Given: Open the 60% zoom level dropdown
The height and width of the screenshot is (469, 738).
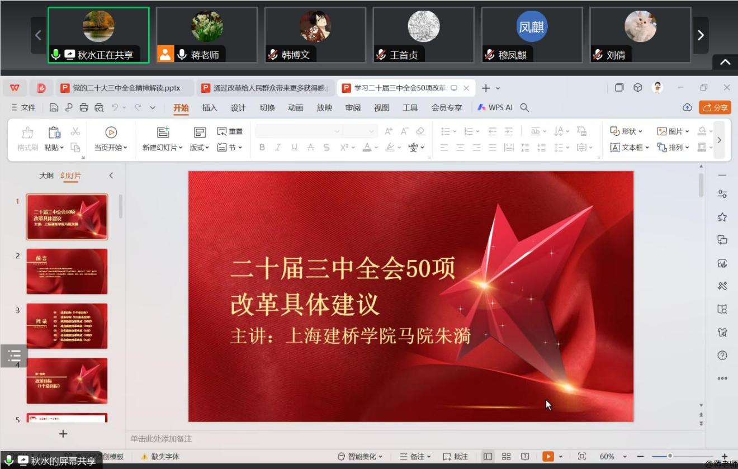Looking at the screenshot, I should (625, 457).
